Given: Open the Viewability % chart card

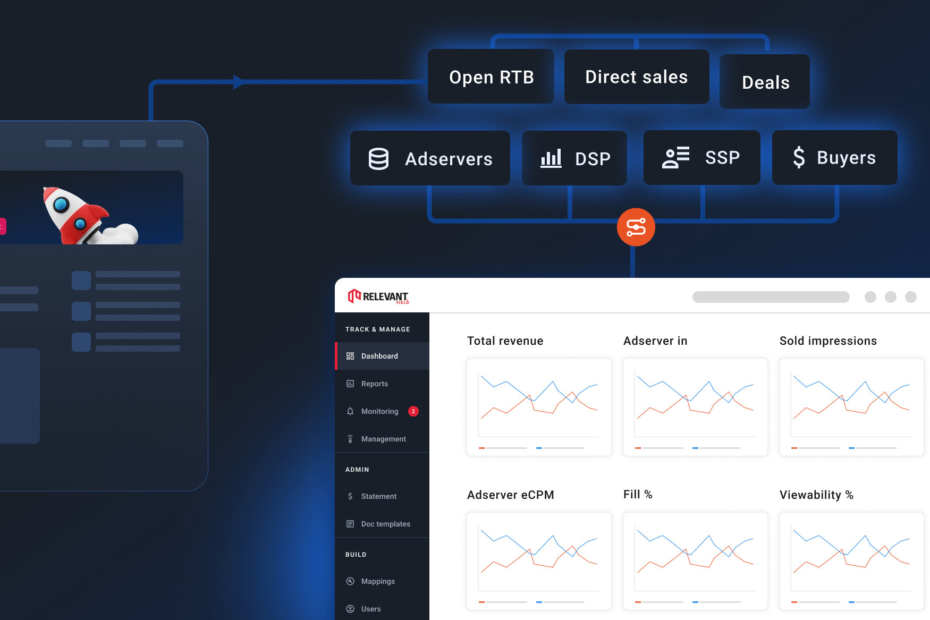Looking at the screenshot, I should click(851, 561).
